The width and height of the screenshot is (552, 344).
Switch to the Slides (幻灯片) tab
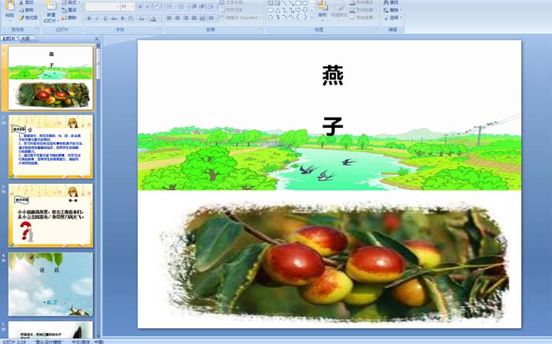[9, 38]
